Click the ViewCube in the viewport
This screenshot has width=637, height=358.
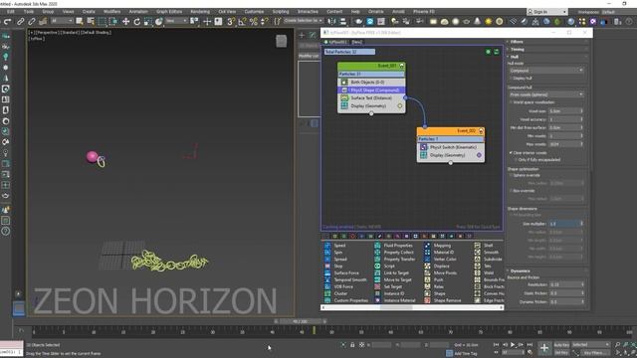(x=281, y=41)
